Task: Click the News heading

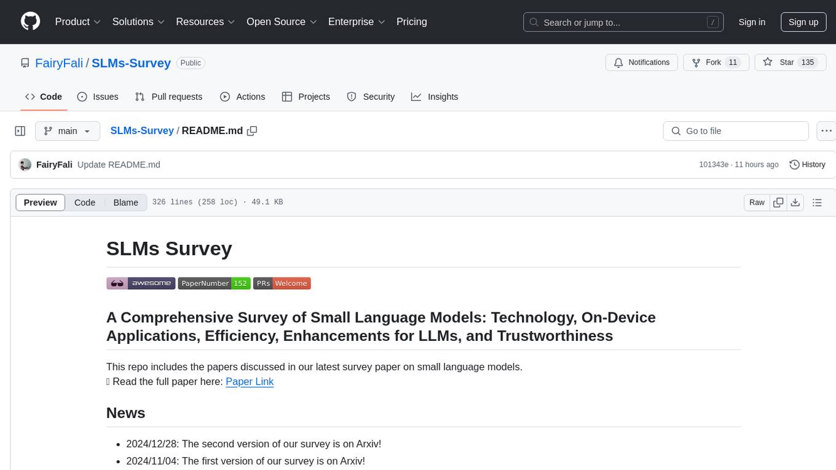Action: (126, 413)
